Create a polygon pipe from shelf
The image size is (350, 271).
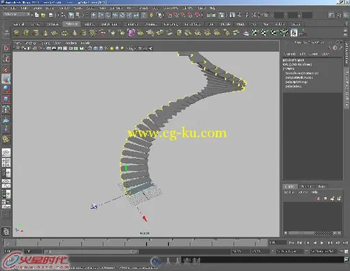(x=83, y=33)
